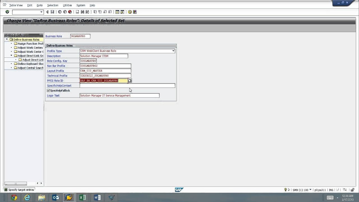Open SMX system info dropdown arrow
Image resolution: width=359 pixels, height=202 pixels.
[310, 190]
